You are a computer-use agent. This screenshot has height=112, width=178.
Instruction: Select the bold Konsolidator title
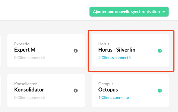click(29, 89)
